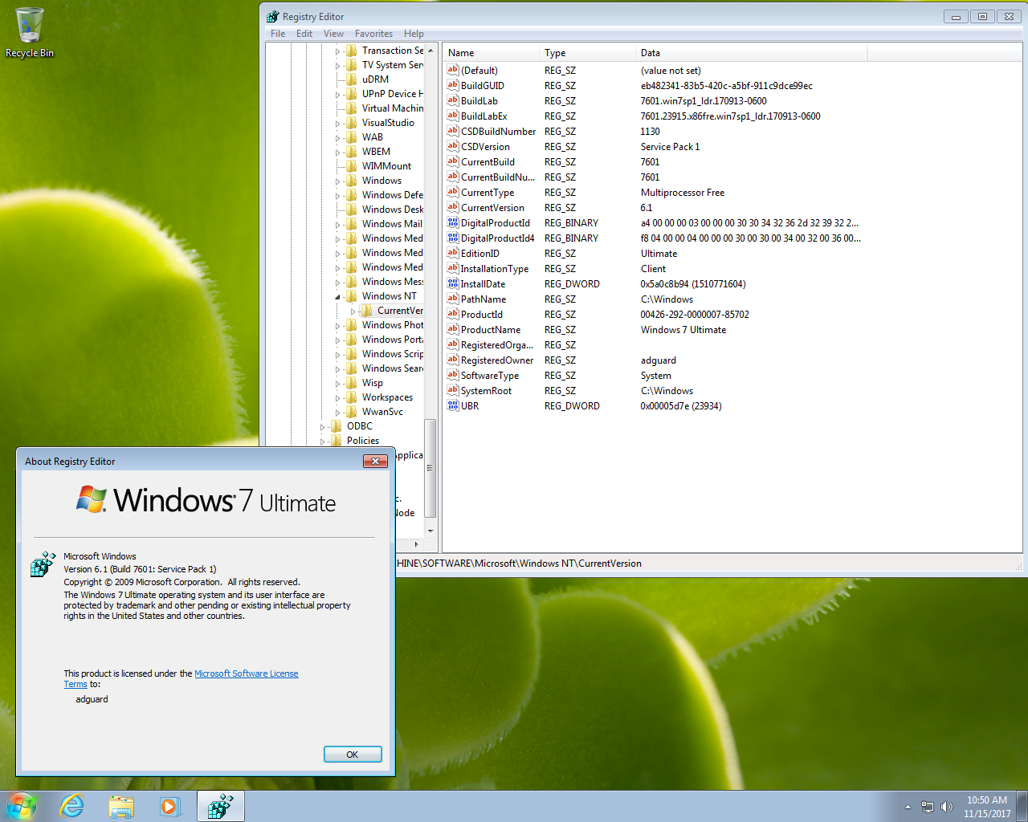Close the About Registry Editor dialog
This screenshot has width=1028, height=822.
tap(375, 461)
